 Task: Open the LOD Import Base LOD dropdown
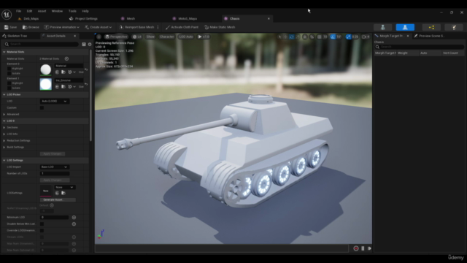point(54,167)
